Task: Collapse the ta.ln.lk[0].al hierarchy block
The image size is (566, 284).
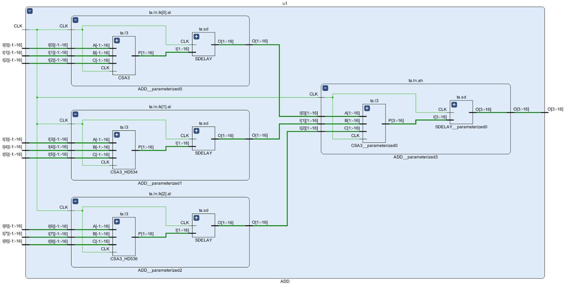Action: pos(75,20)
